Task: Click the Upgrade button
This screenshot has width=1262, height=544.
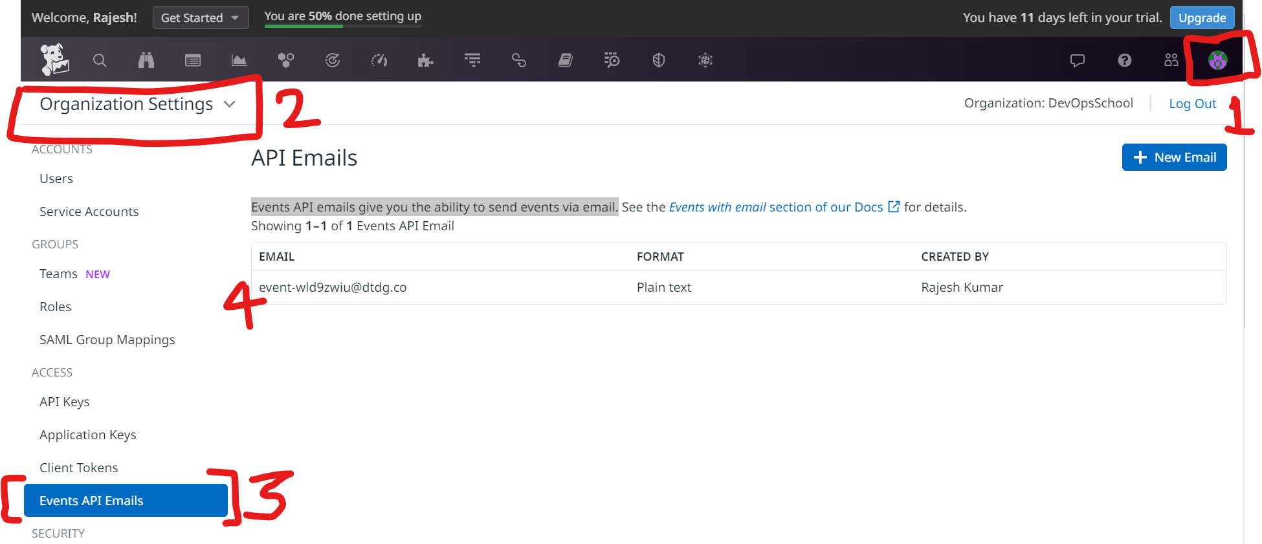Action: [x=1202, y=17]
